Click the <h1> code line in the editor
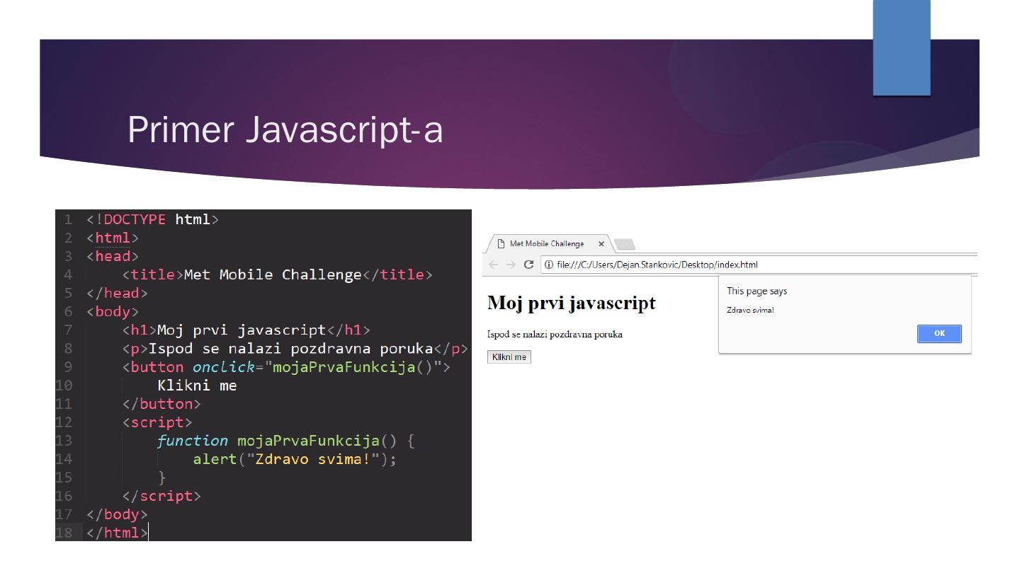 tap(246, 330)
